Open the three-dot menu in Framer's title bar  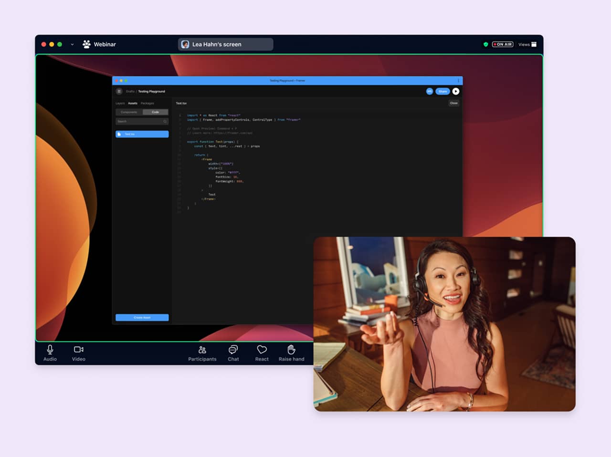[458, 81]
